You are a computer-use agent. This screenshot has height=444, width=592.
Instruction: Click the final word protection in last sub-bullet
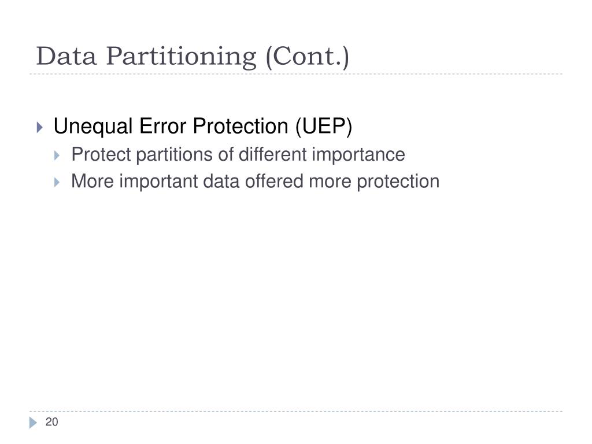point(398,182)
